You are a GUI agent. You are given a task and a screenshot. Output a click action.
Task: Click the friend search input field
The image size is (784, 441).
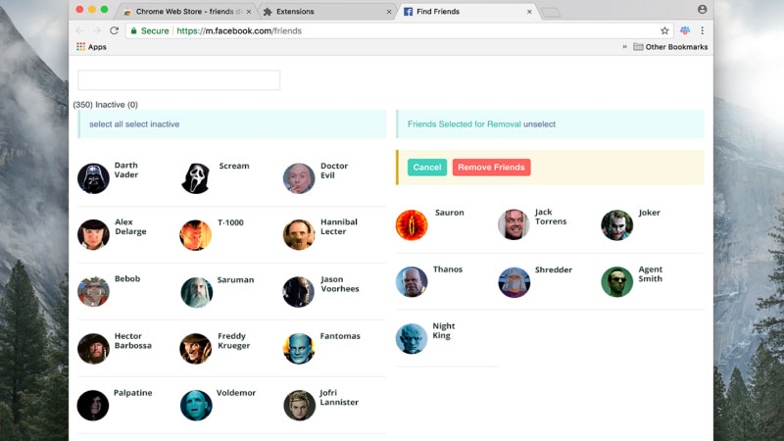point(178,80)
